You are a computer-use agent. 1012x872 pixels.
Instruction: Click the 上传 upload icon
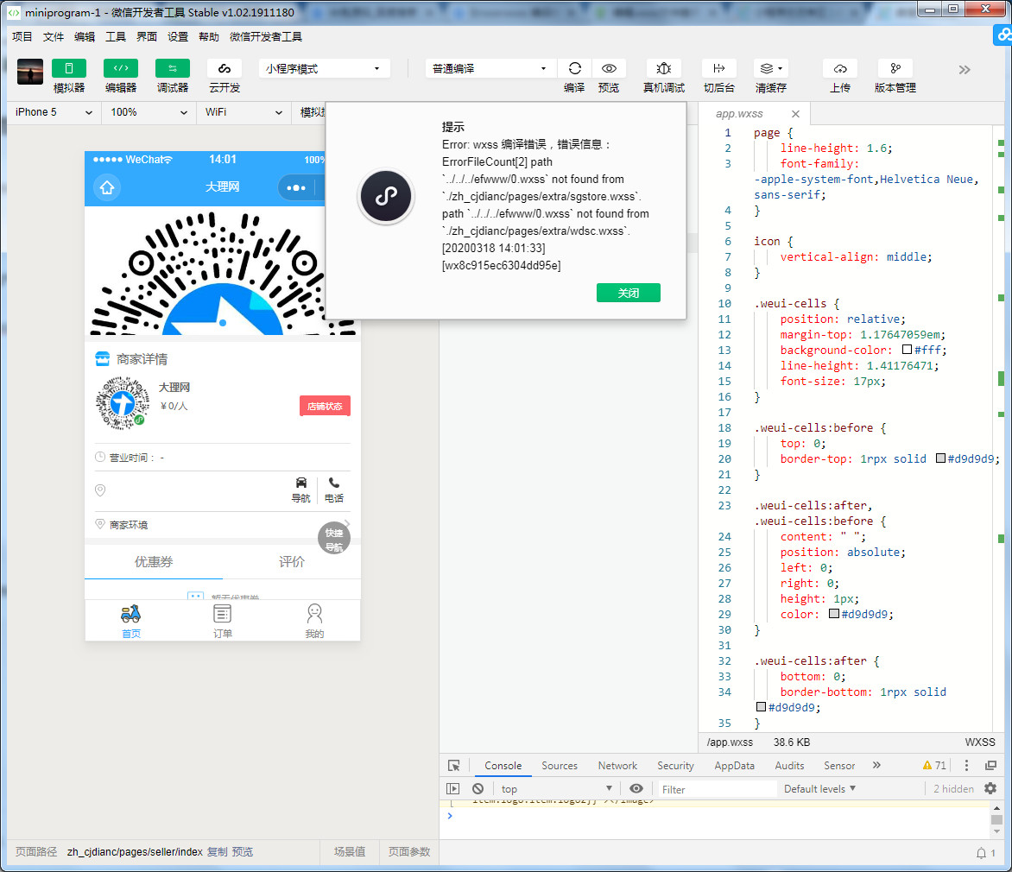click(x=839, y=68)
